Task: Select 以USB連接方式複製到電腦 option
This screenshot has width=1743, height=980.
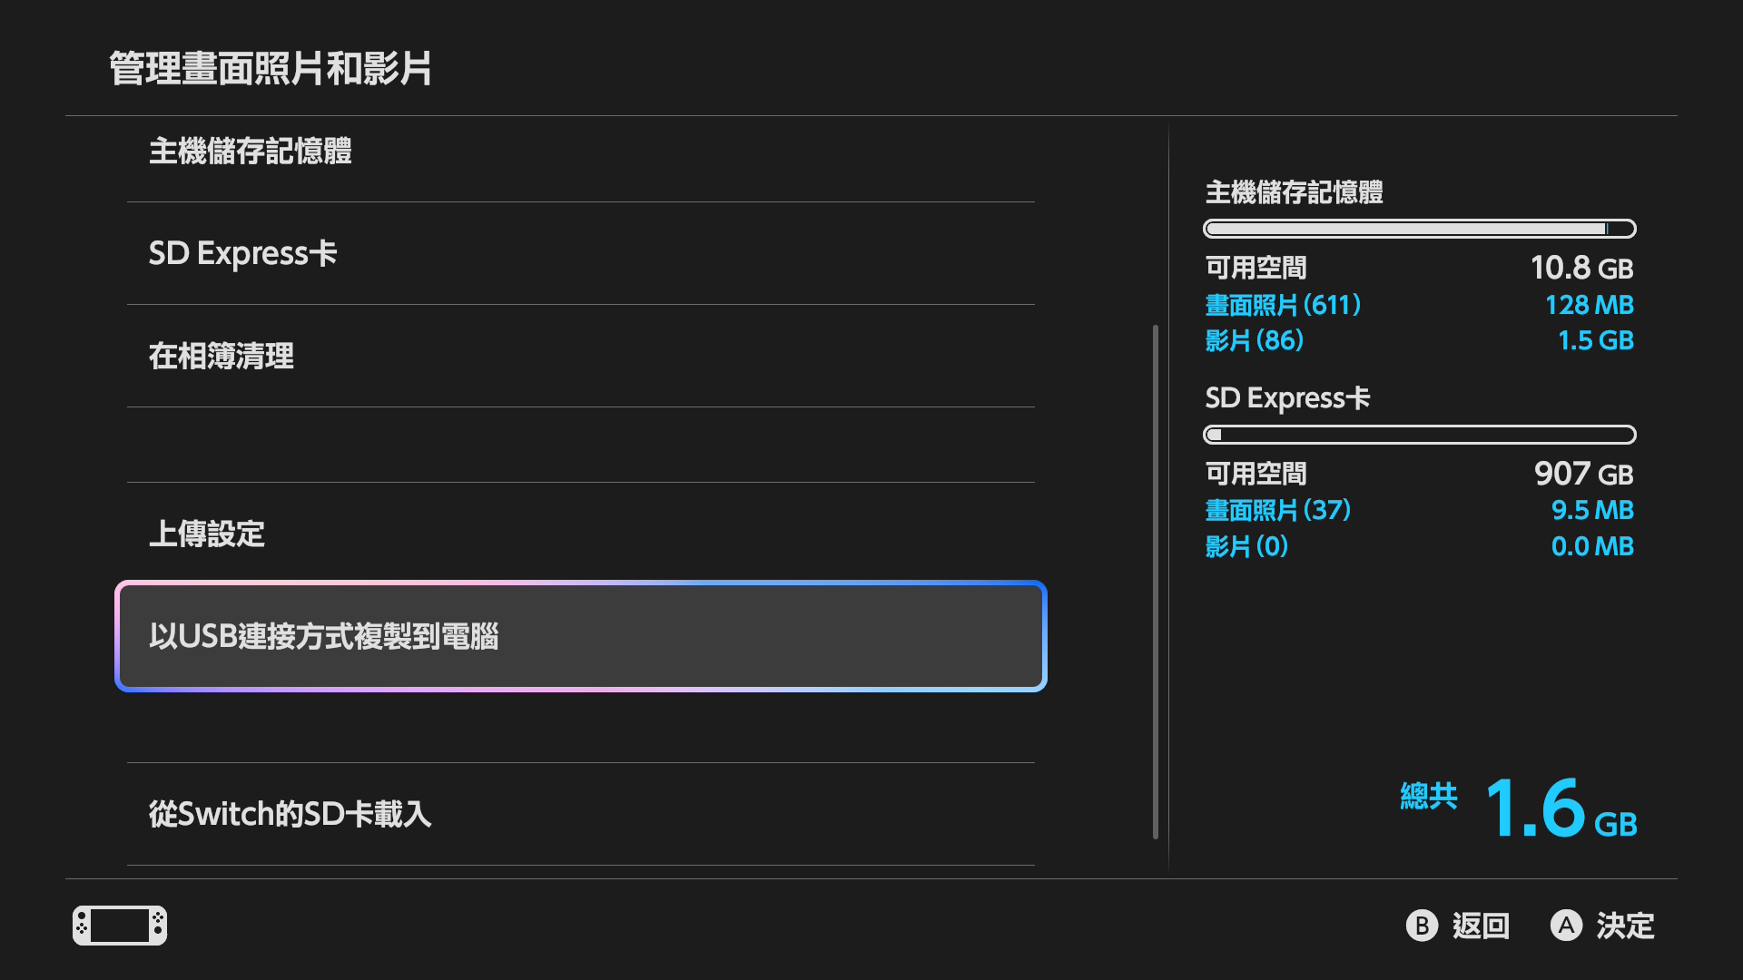Action: 581,636
